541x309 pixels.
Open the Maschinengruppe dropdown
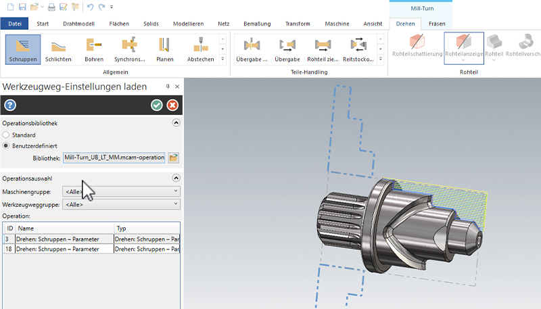pyautogui.click(x=121, y=191)
